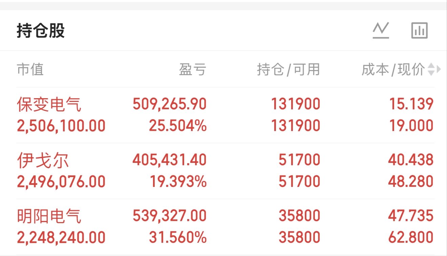Click the 持仓股 section title

click(41, 31)
